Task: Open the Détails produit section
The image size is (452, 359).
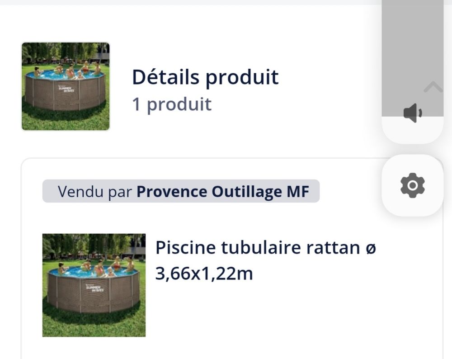Action: point(205,76)
